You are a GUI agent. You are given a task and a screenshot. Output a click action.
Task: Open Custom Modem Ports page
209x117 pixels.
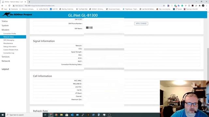pos(11,50)
